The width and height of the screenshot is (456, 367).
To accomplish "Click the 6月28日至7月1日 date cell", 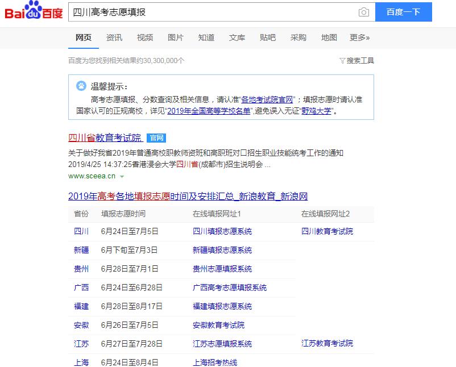I will (x=130, y=269).
